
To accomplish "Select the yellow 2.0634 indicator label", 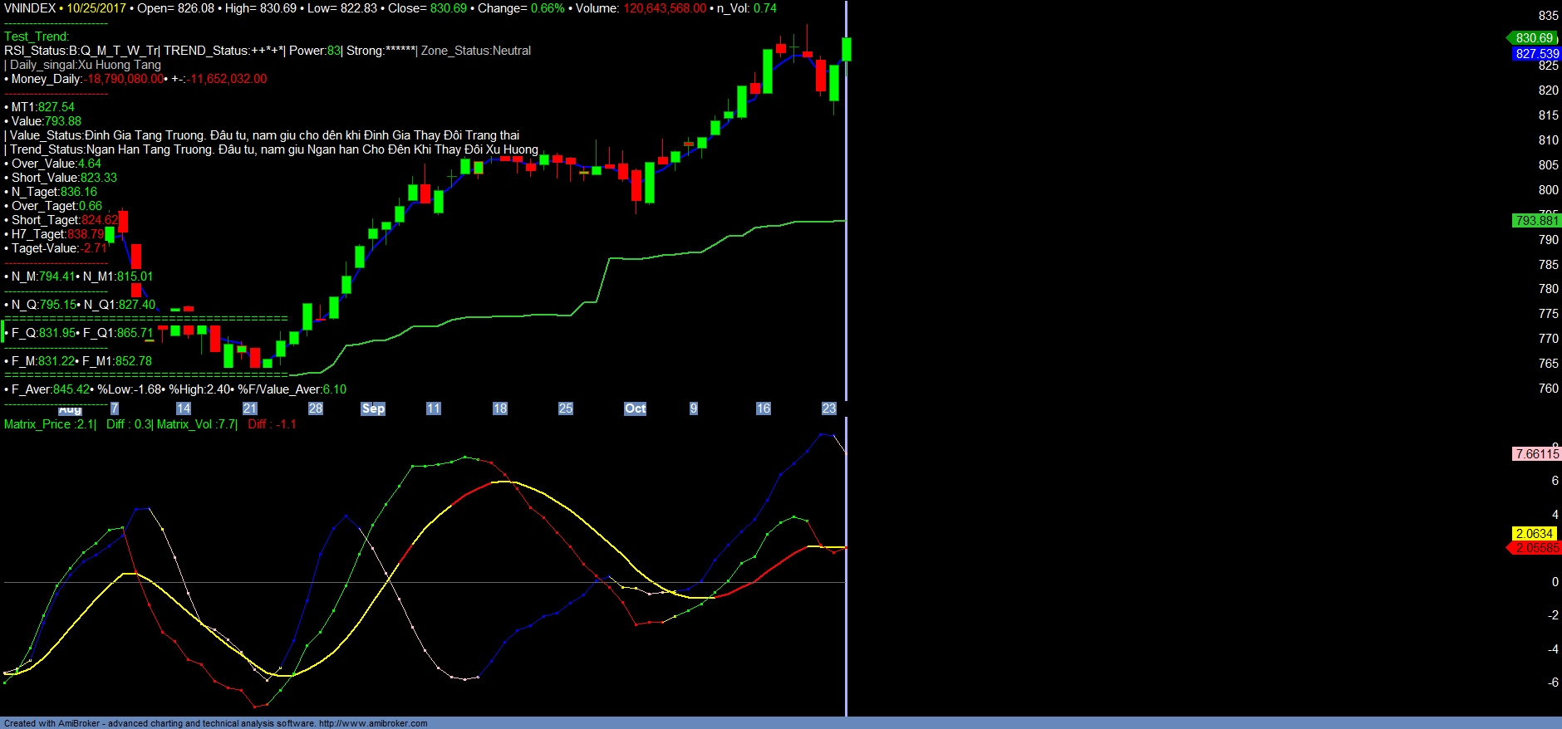I will coord(1534,533).
